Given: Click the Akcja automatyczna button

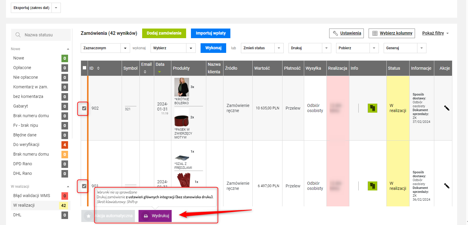Looking at the screenshot, I should [108, 216].
